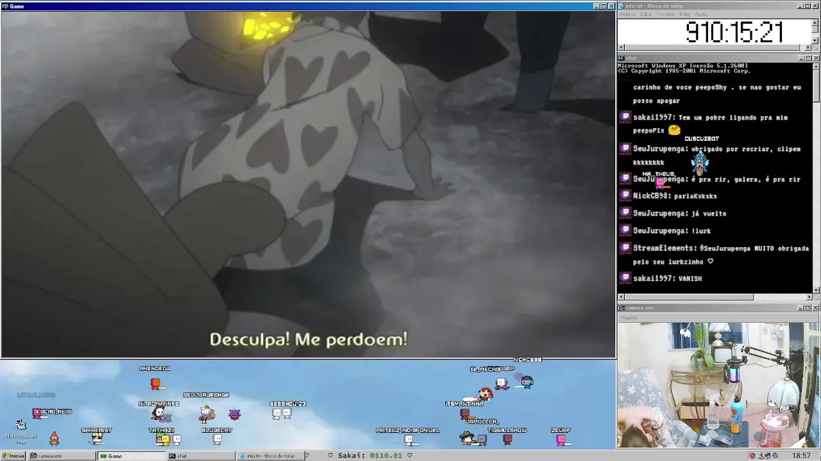Click EL_MECKO white avatar character

pos(501,384)
